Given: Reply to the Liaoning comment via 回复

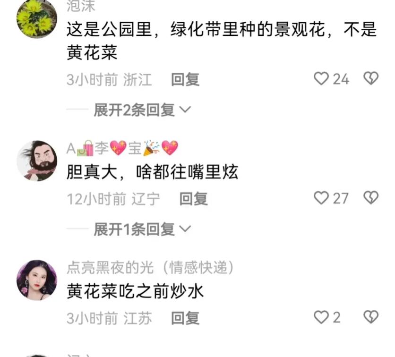Looking at the screenshot, I should click(193, 199).
